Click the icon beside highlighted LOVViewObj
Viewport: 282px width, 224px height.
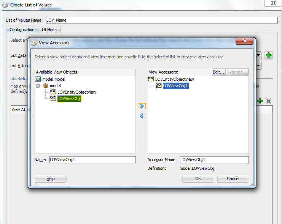(x=53, y=98)
